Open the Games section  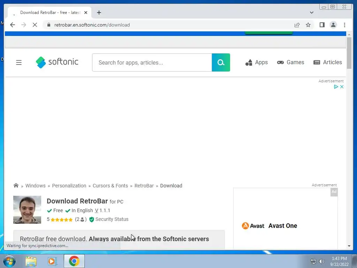290,62
